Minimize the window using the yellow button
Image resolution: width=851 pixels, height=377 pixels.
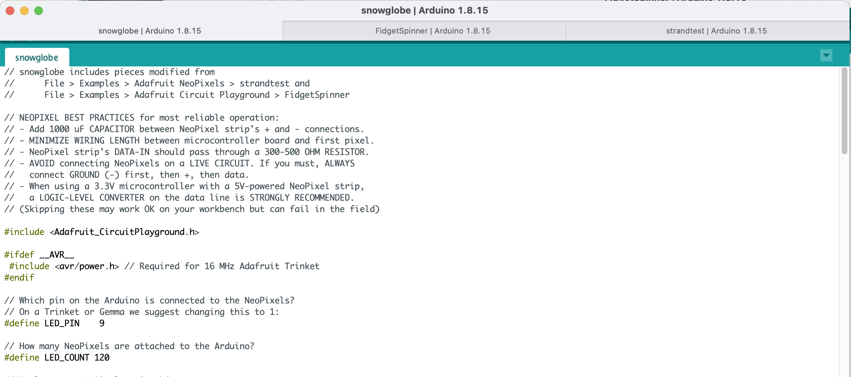24,11
